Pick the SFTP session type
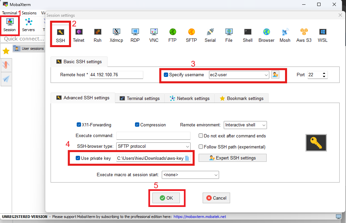 [x=191, y=35]
